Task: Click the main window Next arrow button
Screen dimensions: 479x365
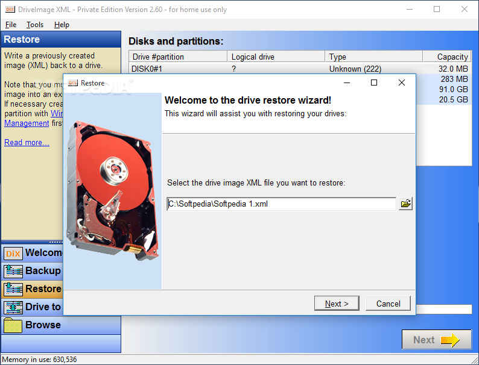Action: point(437,339)
